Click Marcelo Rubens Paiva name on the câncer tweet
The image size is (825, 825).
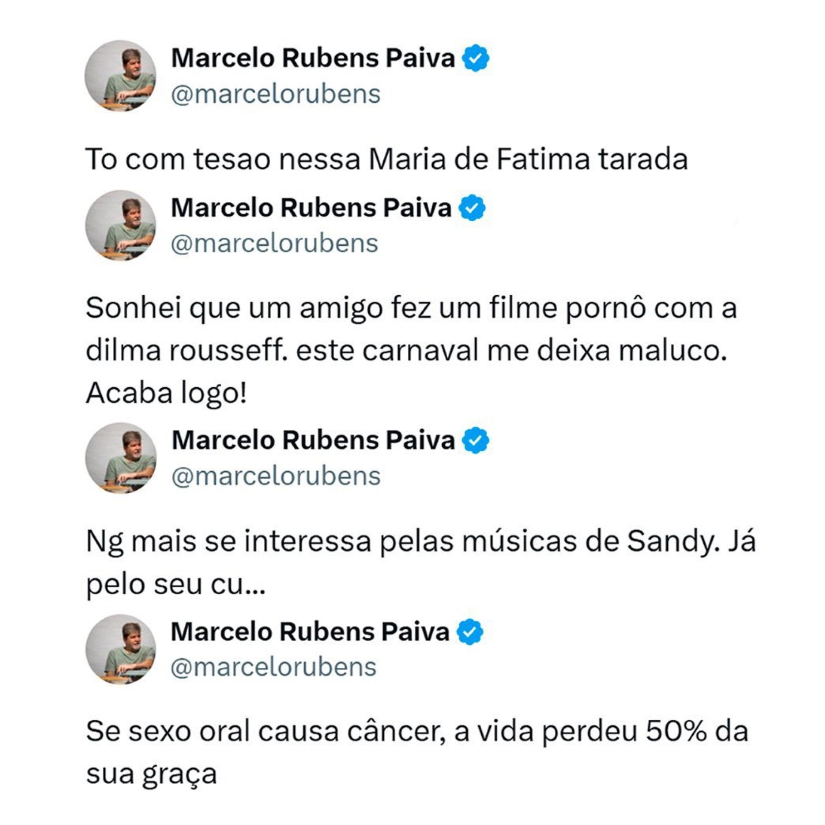[310, 632]
